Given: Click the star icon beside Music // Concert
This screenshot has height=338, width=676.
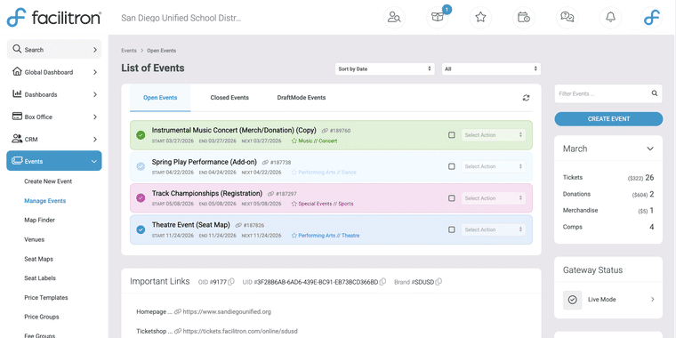Looking at the screenshot, I should [294, 141].
